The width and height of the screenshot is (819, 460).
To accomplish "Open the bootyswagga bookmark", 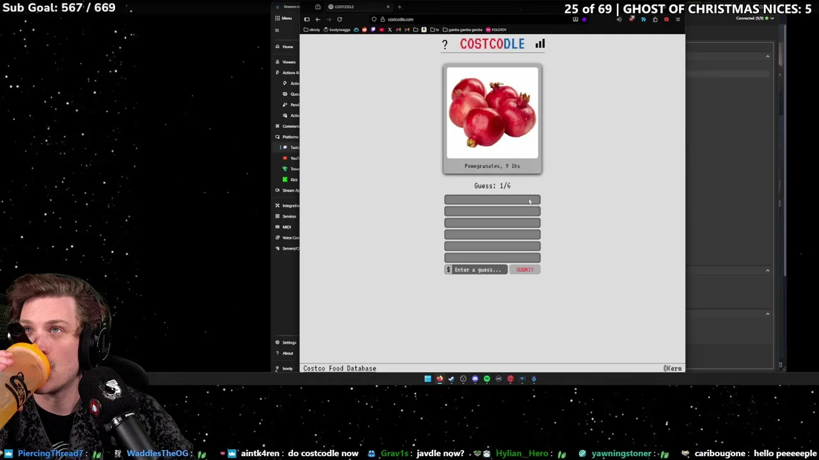I will tap(337, 29).
